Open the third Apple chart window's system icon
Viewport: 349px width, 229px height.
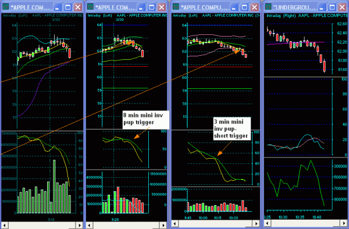[x=176, y=7]
